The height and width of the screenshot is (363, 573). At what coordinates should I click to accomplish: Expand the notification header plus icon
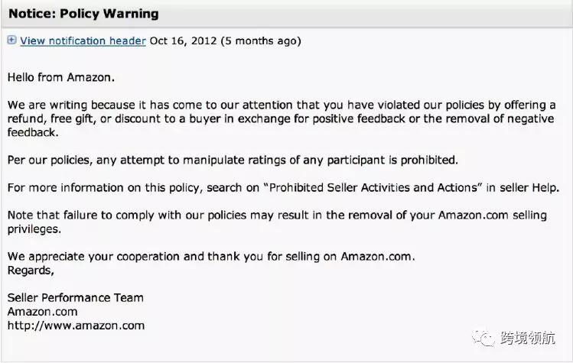coord(11,41)
